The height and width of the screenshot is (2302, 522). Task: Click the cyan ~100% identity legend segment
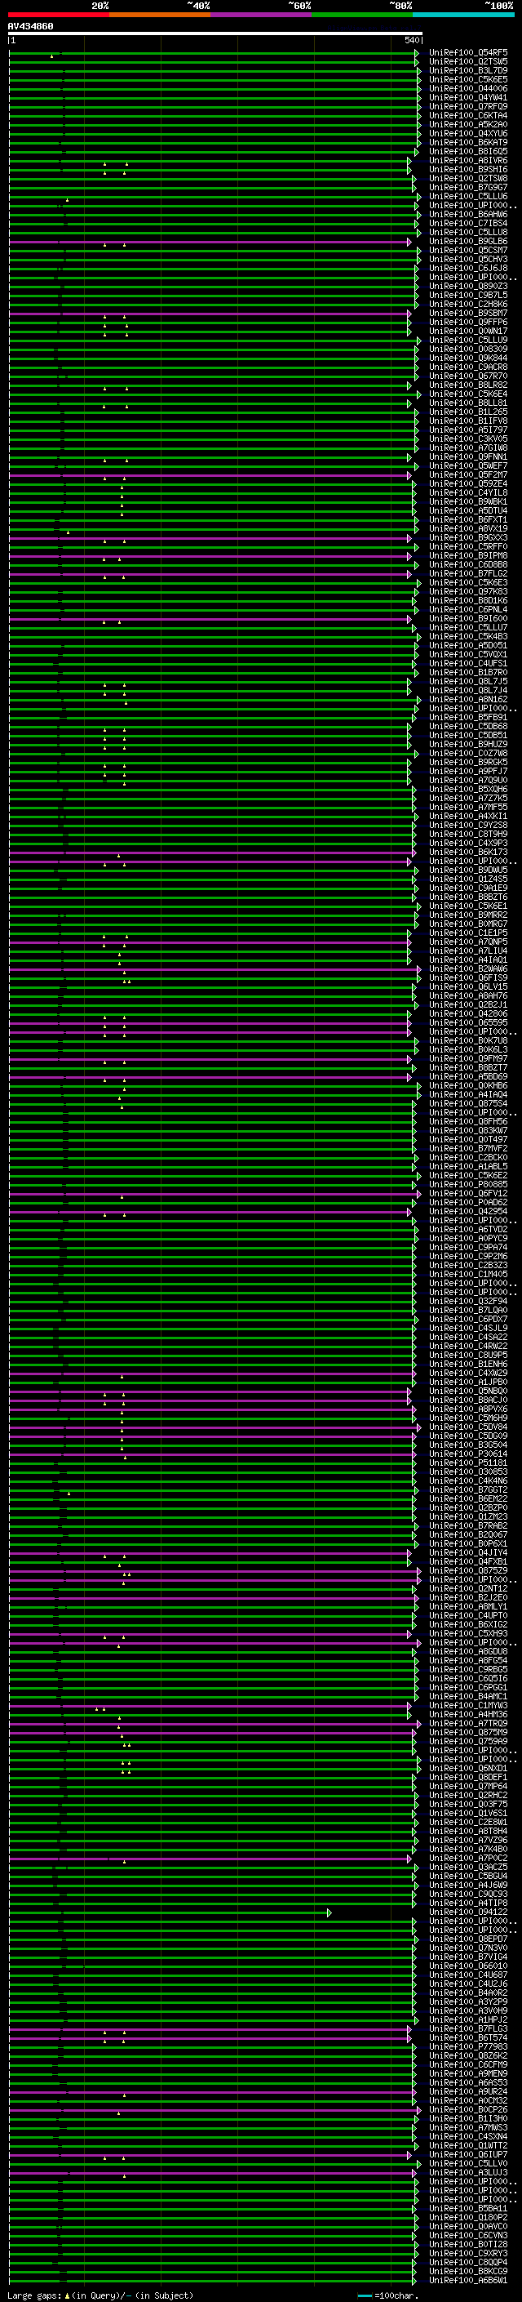click(x=463, y=15)
